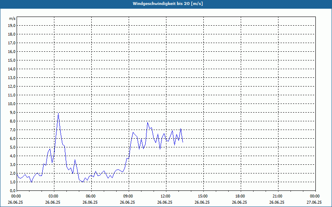Click the 'm/s' unit label

pyautogui.click(x=12, y=19)
